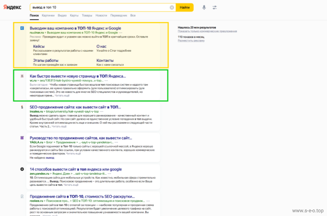Click the ru.cinar.ru ad favicon

(22, 28)
